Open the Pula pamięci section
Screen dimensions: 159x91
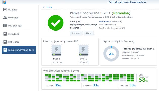pyautogui.click(x=19, y=26)
